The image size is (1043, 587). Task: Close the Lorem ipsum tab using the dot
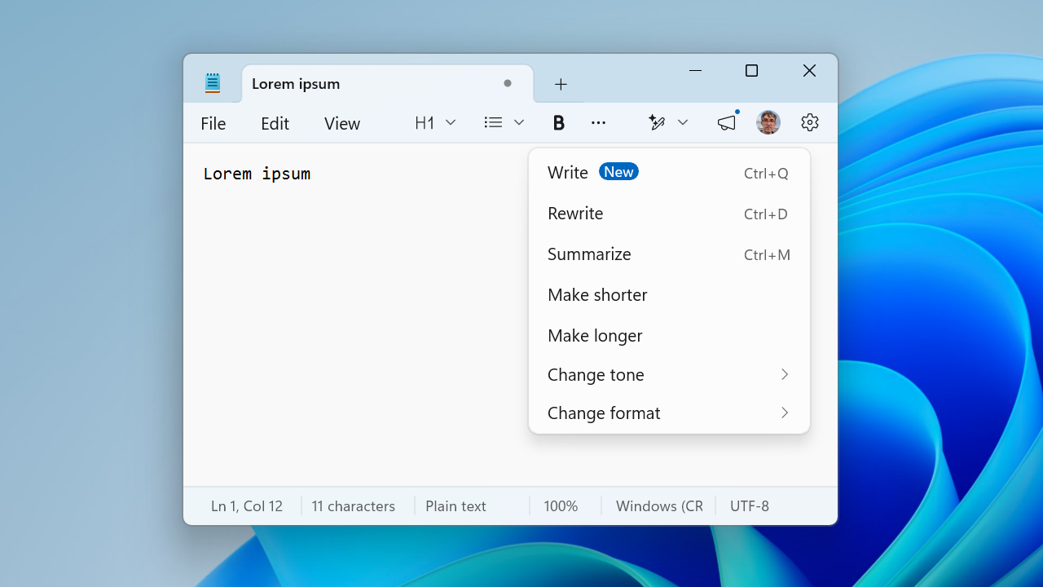pyautogui.click(x=508, y=83)
